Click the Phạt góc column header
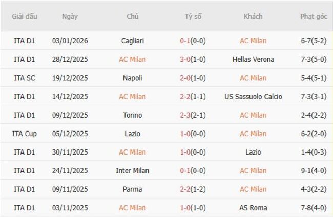Viewport: 333px width, 219px height. (314, 16)
